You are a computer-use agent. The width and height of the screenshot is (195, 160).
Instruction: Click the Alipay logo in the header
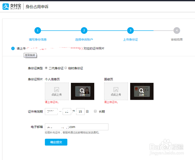coord(12,7)
